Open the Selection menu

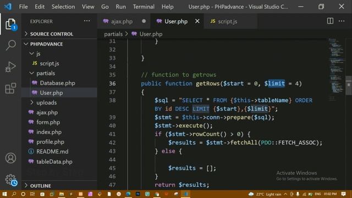point(63,7)
